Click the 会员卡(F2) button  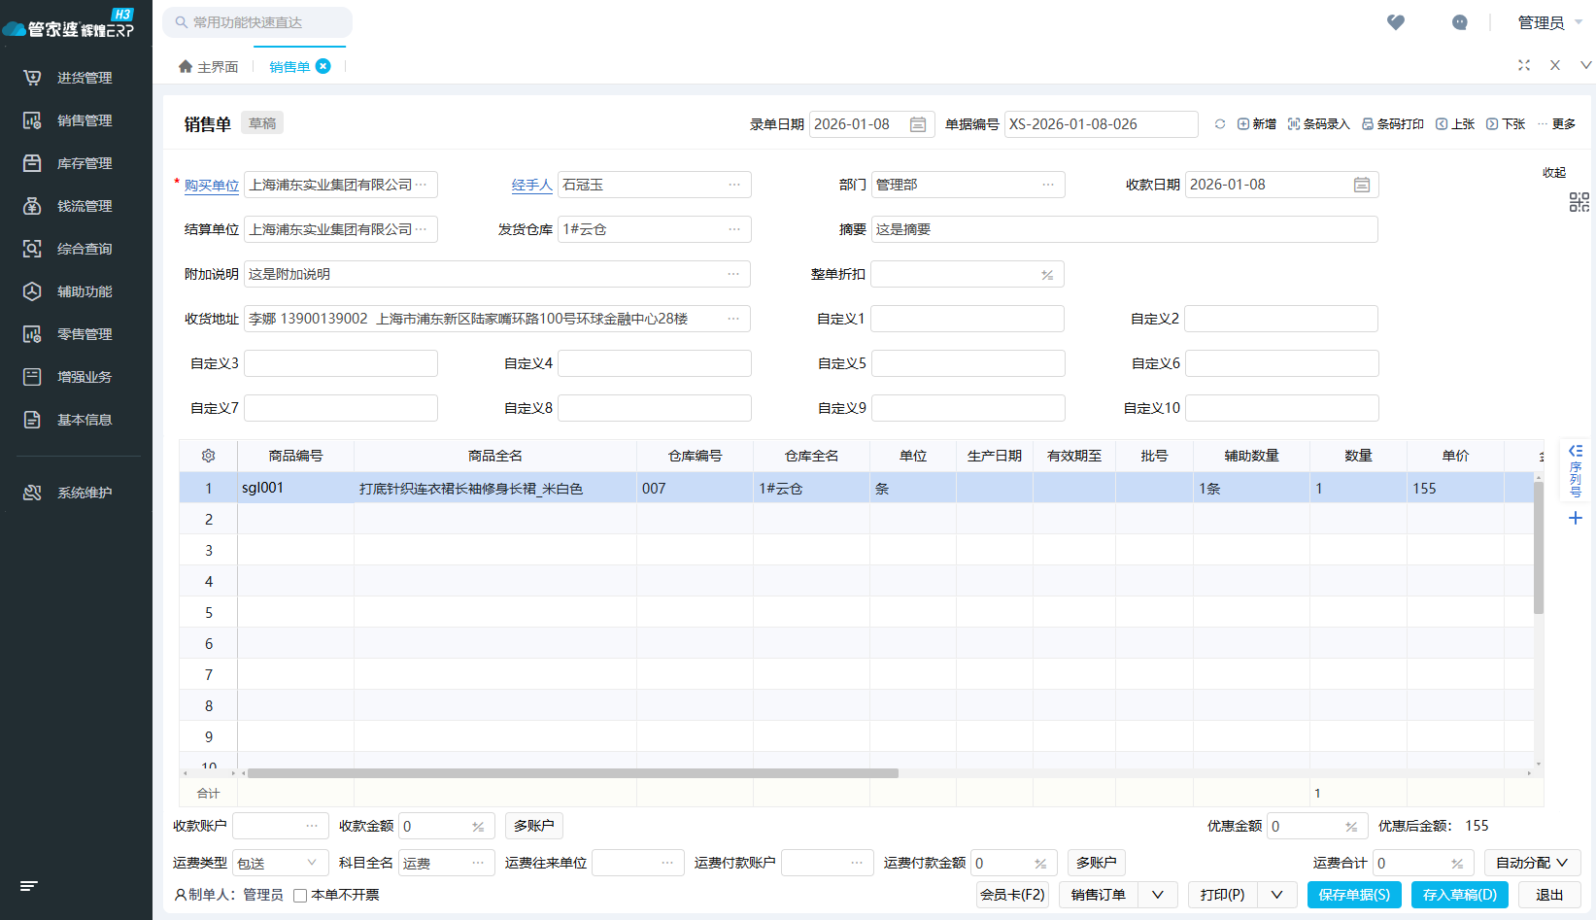pos(1012,895)
